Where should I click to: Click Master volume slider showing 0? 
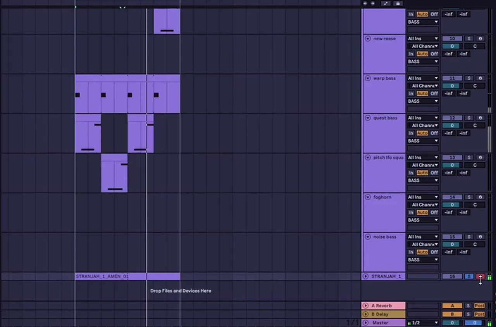click(452, 323)
